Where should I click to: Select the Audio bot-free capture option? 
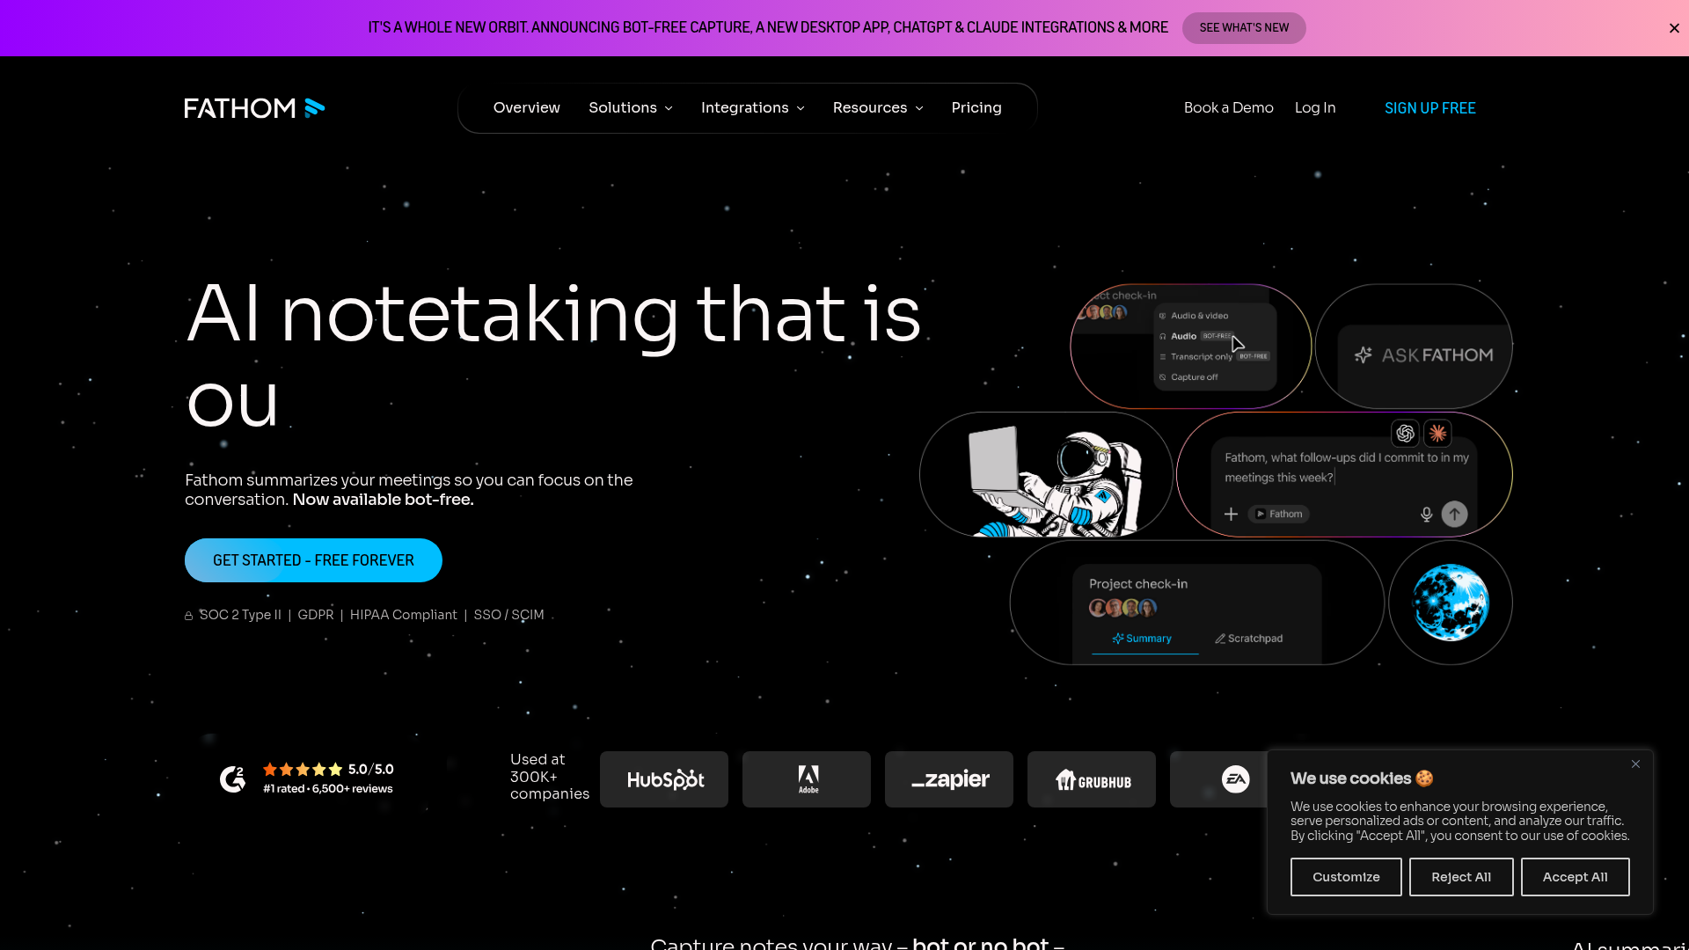click(1196, 336)
